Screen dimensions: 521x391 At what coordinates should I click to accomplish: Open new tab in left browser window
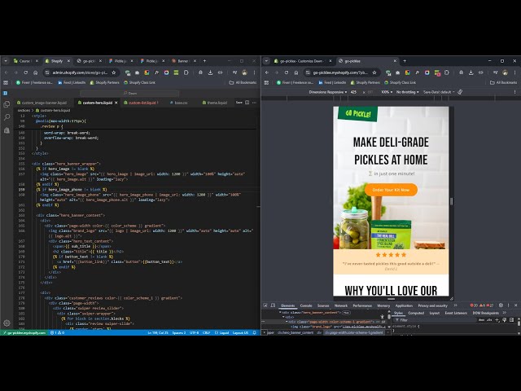coord(204,61)
